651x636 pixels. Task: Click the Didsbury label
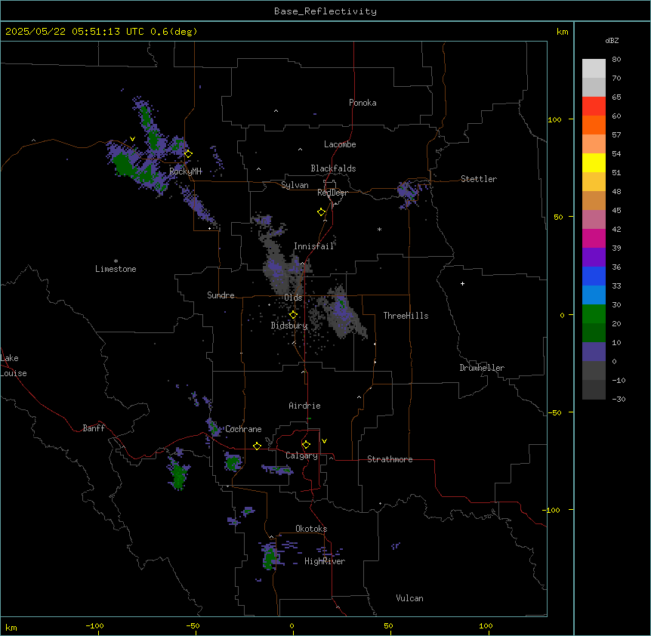(x=289, y=326)
